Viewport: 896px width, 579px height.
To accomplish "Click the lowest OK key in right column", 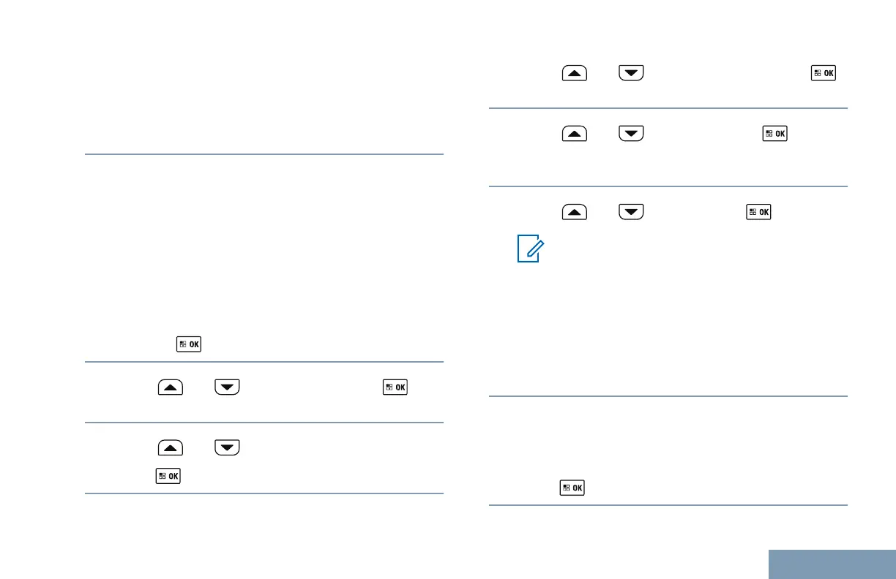I will pyautogui.click(x=572, y=488).
